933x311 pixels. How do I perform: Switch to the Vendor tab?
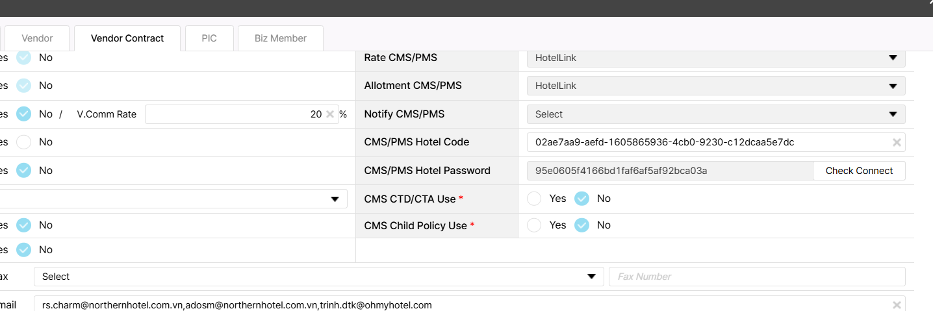[x=37, y=38]
